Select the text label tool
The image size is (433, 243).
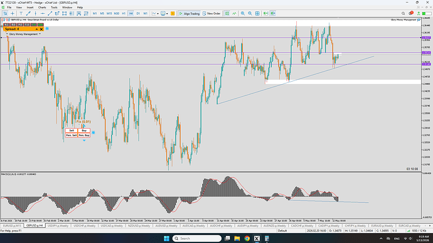click(21, 13)
